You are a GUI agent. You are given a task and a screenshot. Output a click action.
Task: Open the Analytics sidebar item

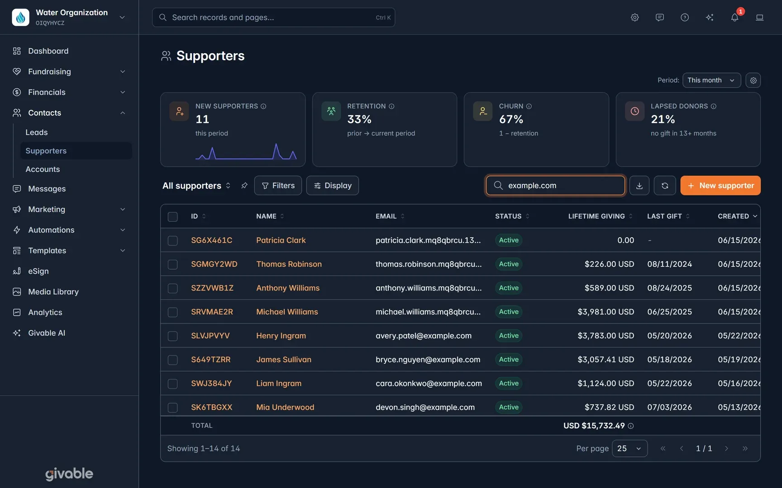point(69,312)
